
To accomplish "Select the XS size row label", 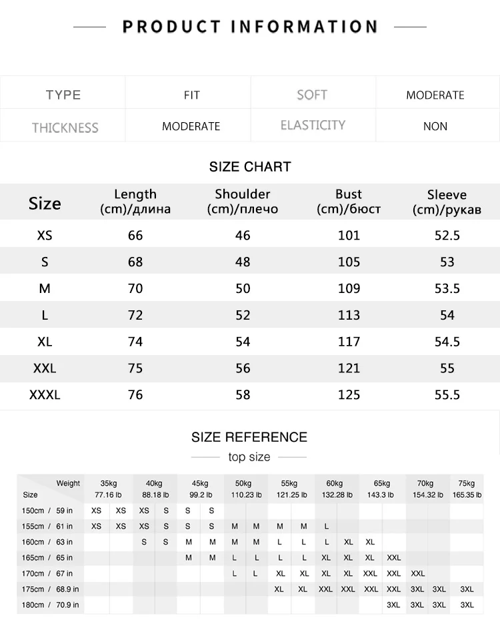I will tap(45, 236).
